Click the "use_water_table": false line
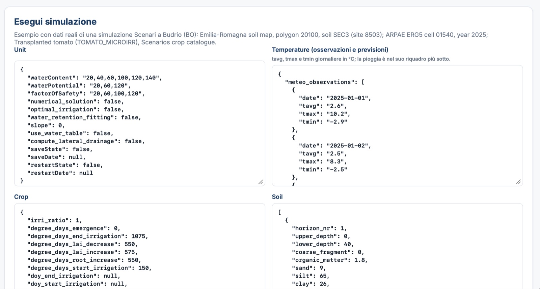The height and width of the screenshot is (289, 540). point(70,133)
